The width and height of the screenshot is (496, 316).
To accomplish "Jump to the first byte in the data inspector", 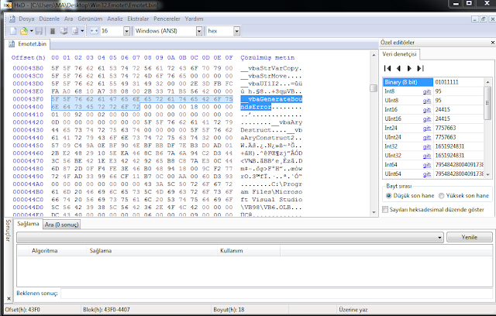I will [387, 68].
